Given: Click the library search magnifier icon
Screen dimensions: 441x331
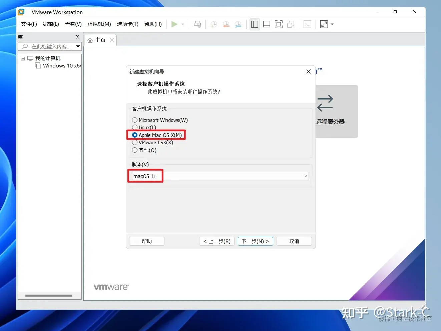Looking at the screenshot, I should tap(25, 46).
